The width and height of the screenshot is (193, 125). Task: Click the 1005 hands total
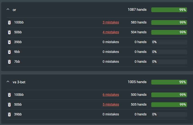(137, 82)
